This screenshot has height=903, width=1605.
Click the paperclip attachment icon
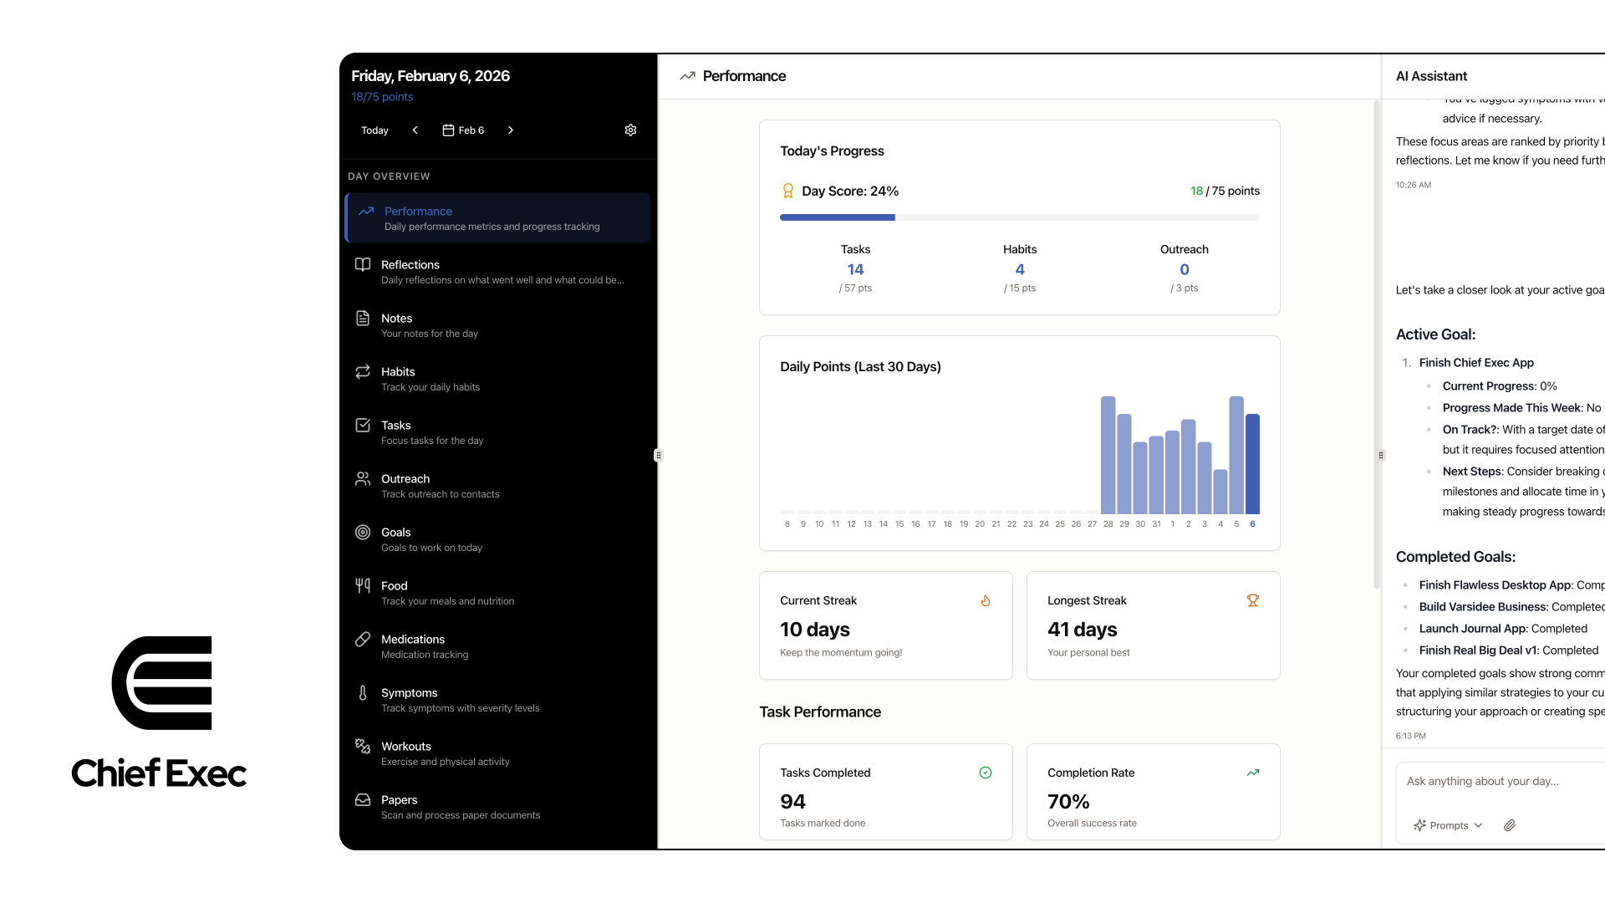1510,825
